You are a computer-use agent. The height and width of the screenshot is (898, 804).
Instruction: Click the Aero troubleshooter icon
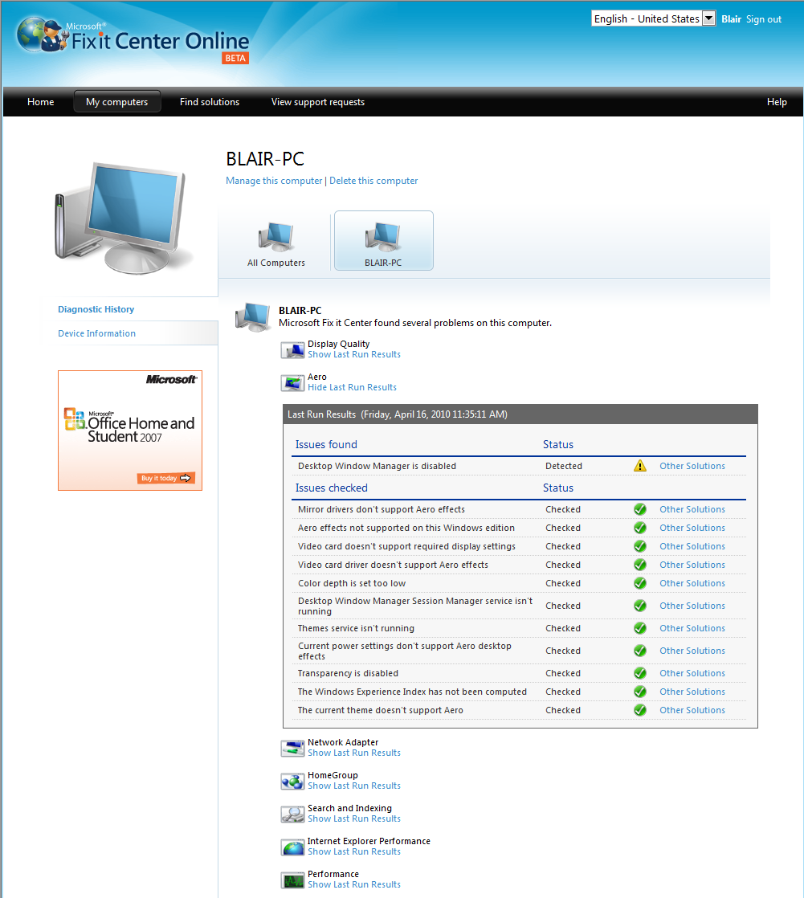point(292,382)
